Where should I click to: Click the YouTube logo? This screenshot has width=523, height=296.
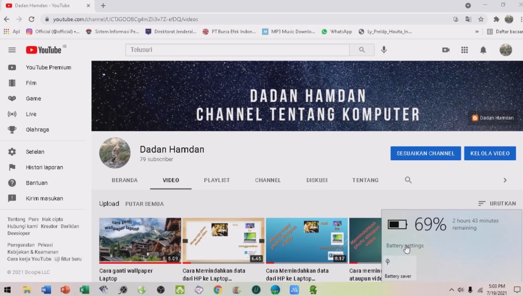pos(44,50)
